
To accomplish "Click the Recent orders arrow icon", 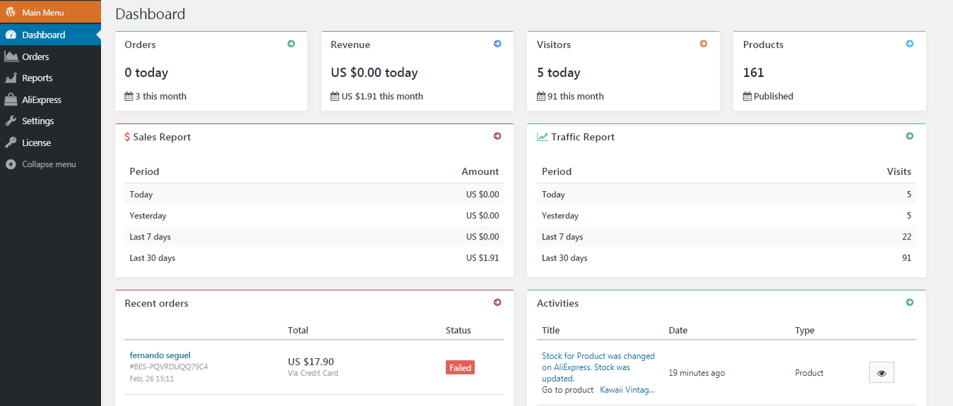I will tap(497, 302).
